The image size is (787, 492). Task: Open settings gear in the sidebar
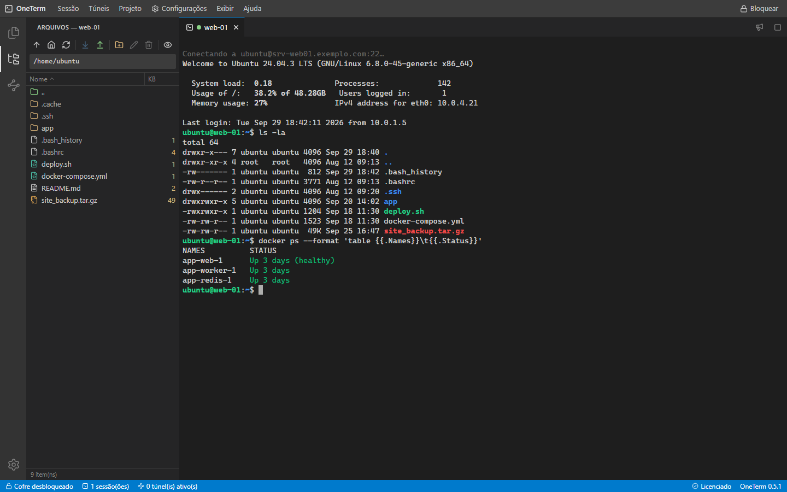click(x=14, y=465)
